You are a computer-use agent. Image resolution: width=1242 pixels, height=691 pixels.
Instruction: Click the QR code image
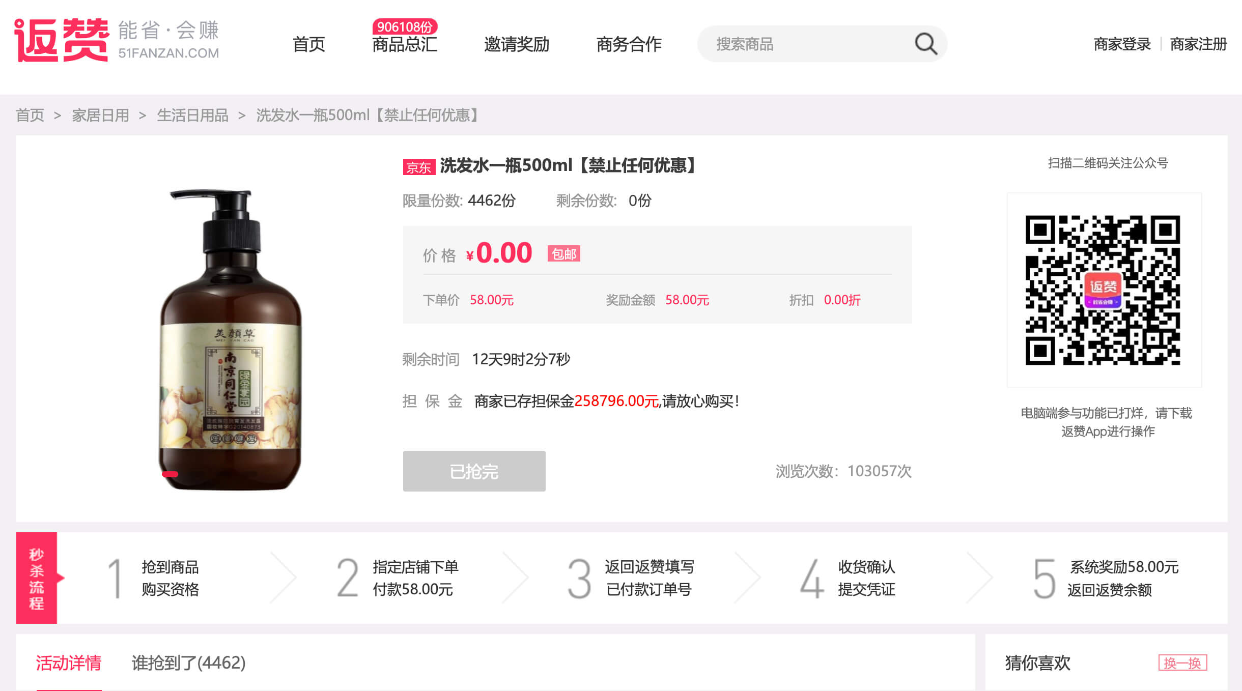[x=1103, y=290]
